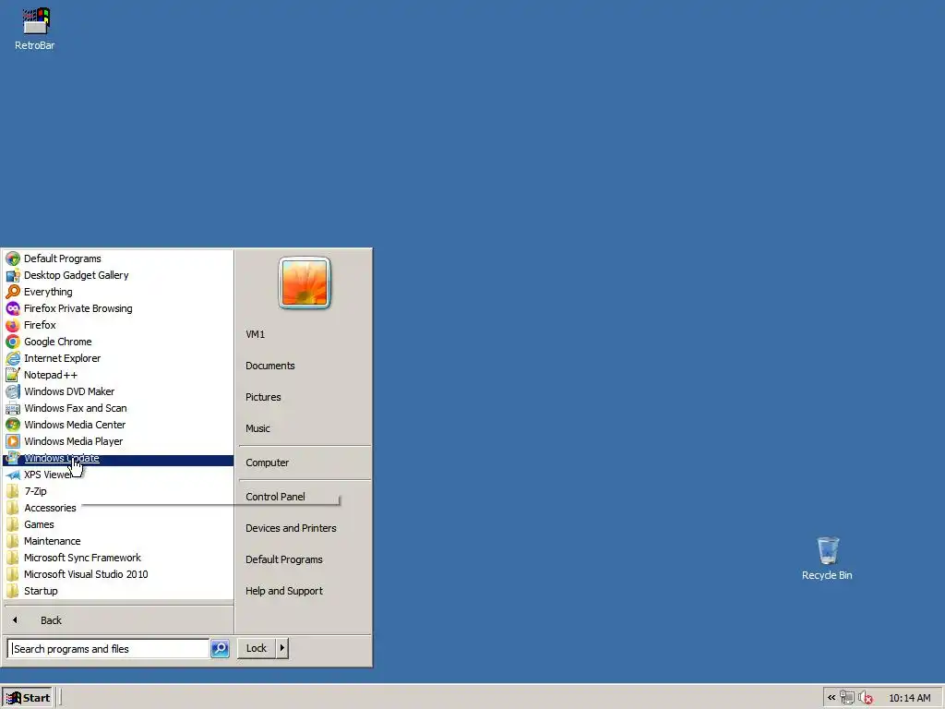
Task: Click the Google Chrome icon
Action: pyautogui.click(x=13, y=342)
